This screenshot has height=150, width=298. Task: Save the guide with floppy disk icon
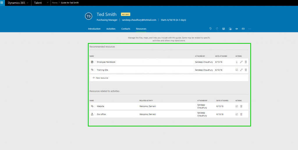(223, 29)
